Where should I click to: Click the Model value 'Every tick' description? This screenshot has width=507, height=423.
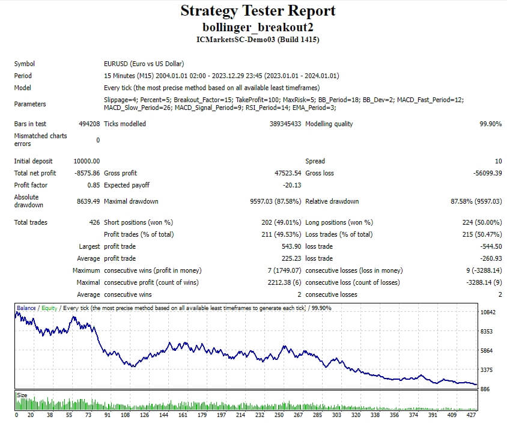(212, 88)
